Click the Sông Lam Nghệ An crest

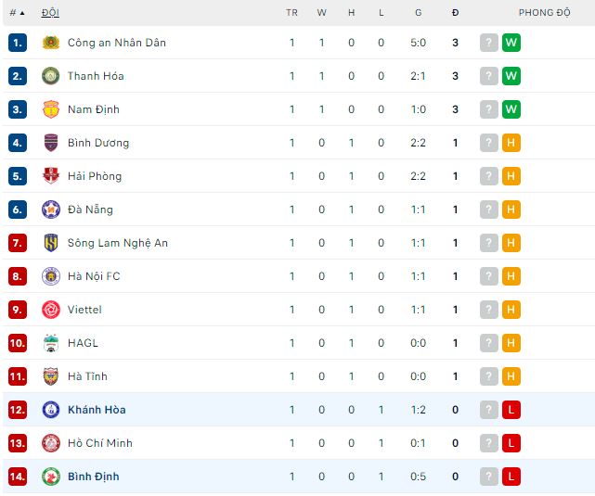pos(51,243)
